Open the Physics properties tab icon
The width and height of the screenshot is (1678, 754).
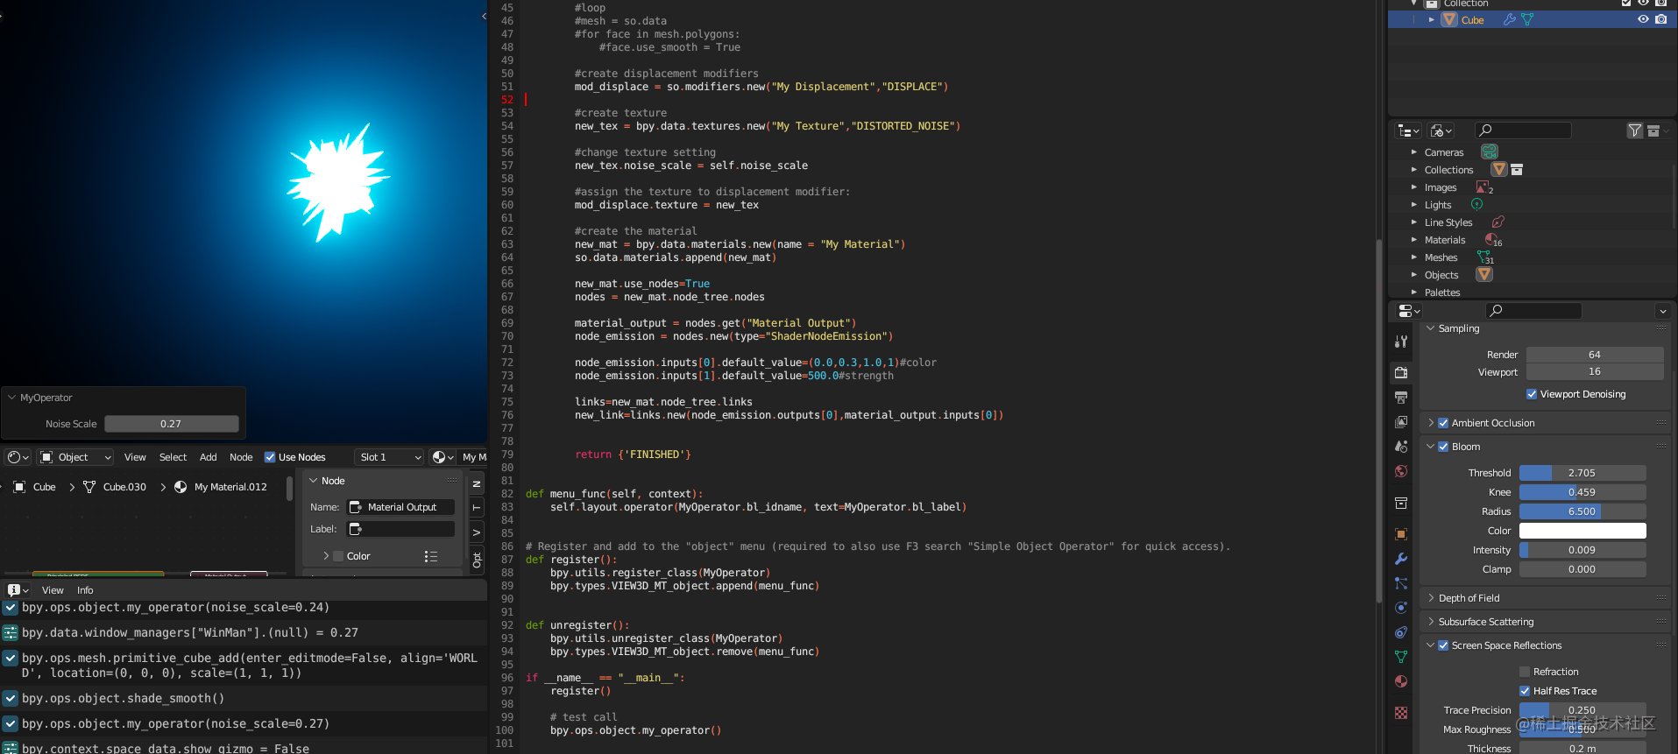tap(1401, 608)
